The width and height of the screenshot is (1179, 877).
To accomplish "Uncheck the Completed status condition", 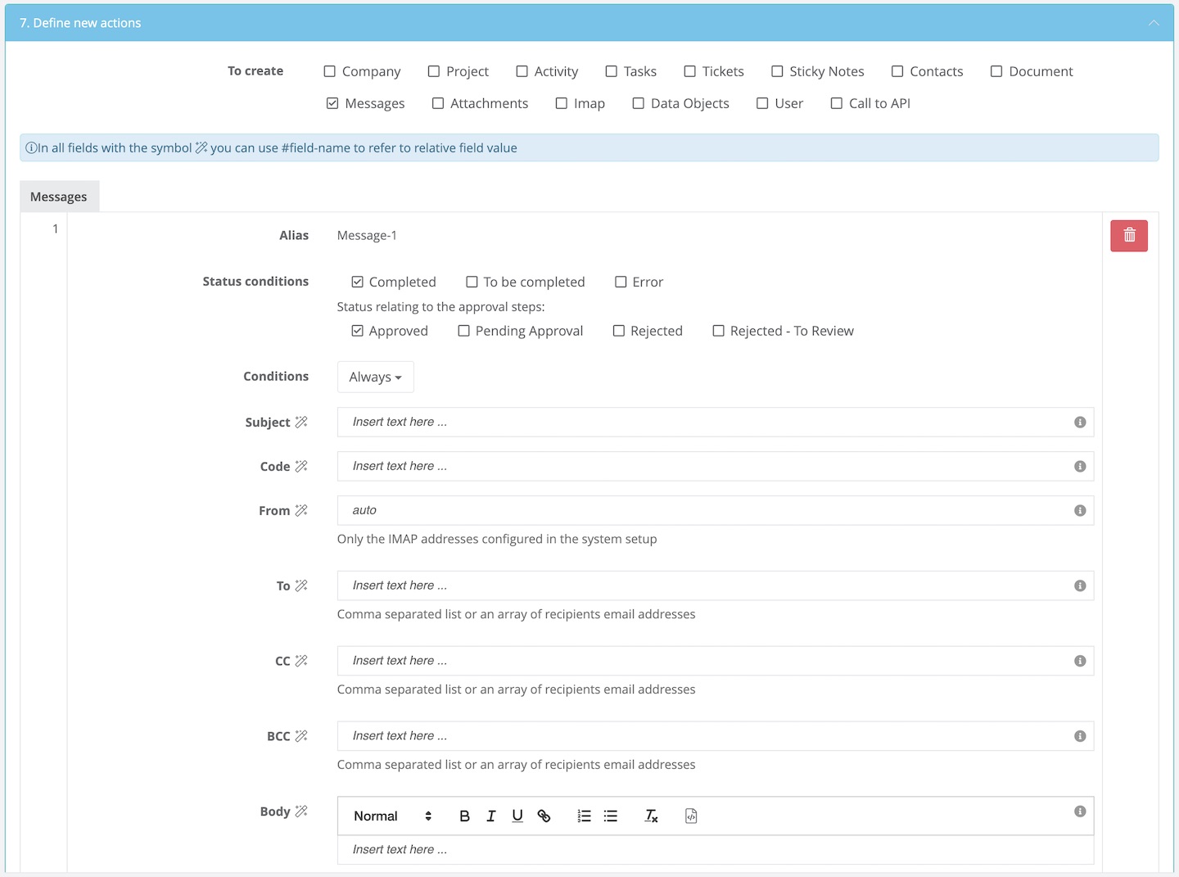I will [x=358, y=282].
